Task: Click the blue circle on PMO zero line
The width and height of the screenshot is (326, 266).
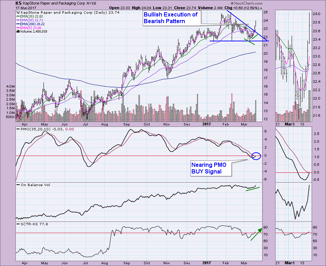Action: 256,156
